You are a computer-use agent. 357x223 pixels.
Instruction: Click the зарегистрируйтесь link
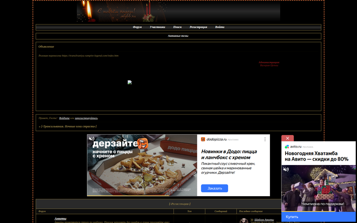click(x=86, y=118)
